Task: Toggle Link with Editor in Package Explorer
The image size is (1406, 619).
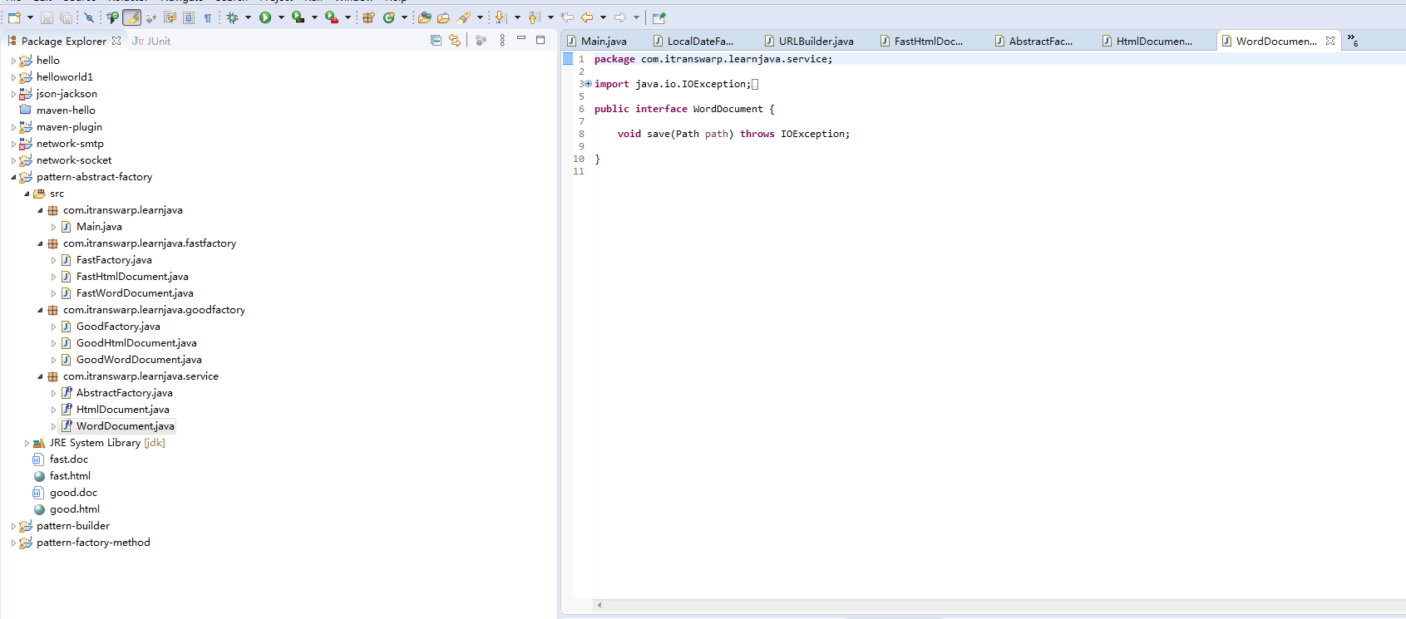Action: pos(454,41)
